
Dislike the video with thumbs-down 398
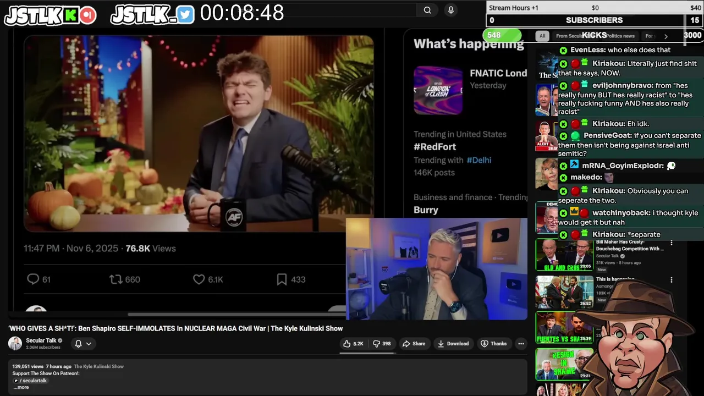382,343
